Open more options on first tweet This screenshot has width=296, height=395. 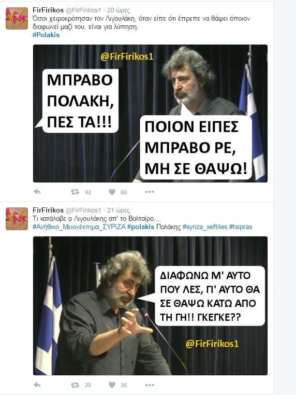coord(150,192)
